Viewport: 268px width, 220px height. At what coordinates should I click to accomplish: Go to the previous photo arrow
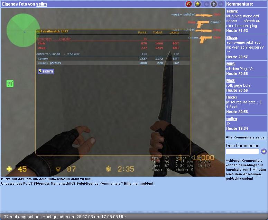tap(207, 4)
